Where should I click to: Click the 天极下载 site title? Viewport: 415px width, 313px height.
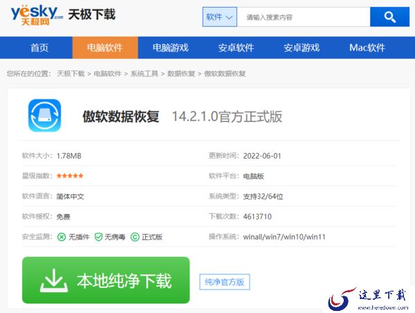(92, 15)
